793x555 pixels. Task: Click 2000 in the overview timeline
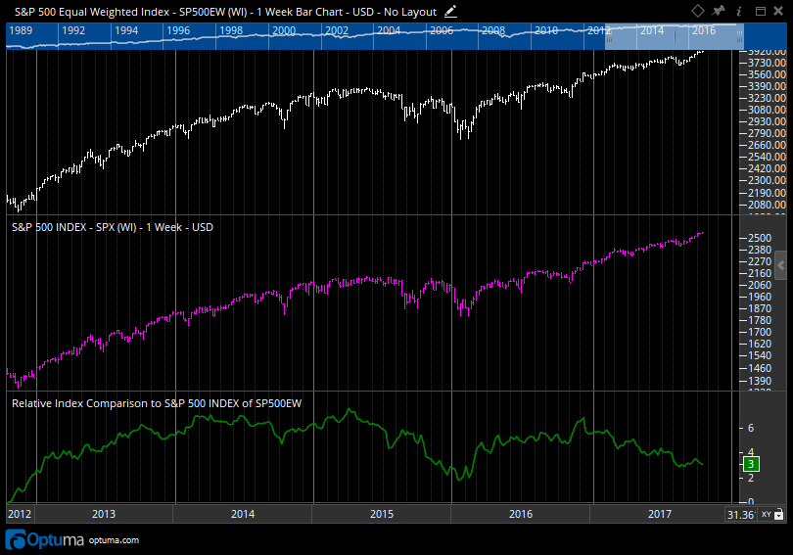(284, 30)
